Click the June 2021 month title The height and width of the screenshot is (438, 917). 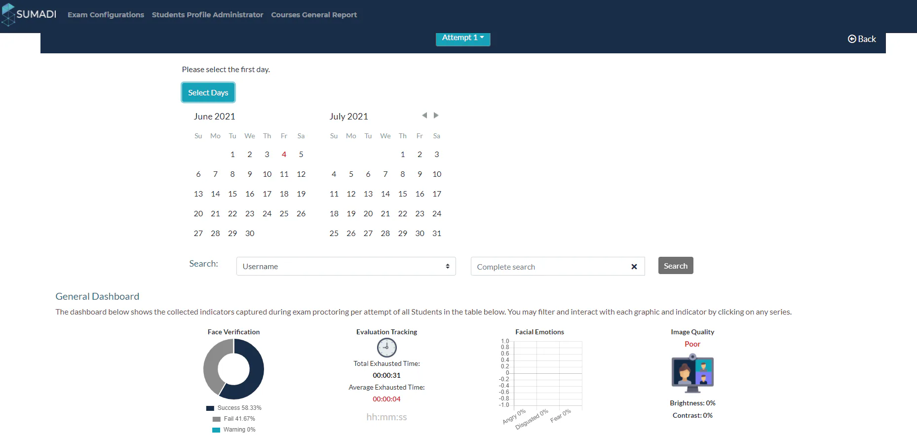click(215, 117)
